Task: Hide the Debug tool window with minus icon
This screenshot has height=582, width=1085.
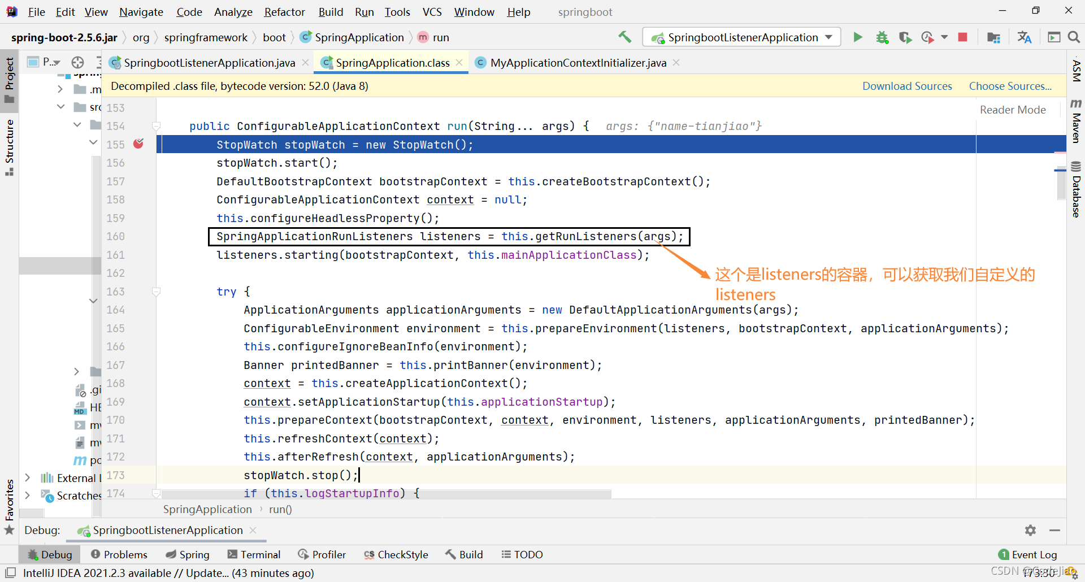Action: pos(1054,530)
